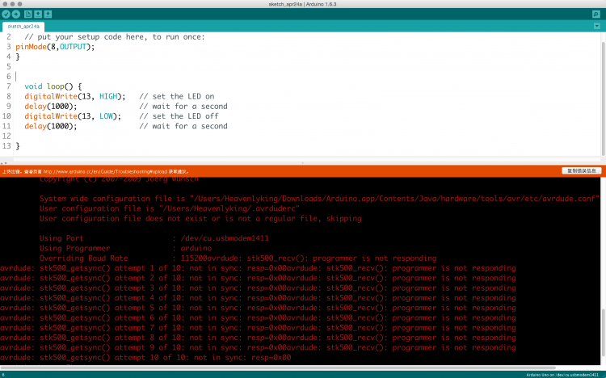The image size is (606, 378).
Task: Click the Verify sketch checkmark button
Action: click(x=6, y=15)
